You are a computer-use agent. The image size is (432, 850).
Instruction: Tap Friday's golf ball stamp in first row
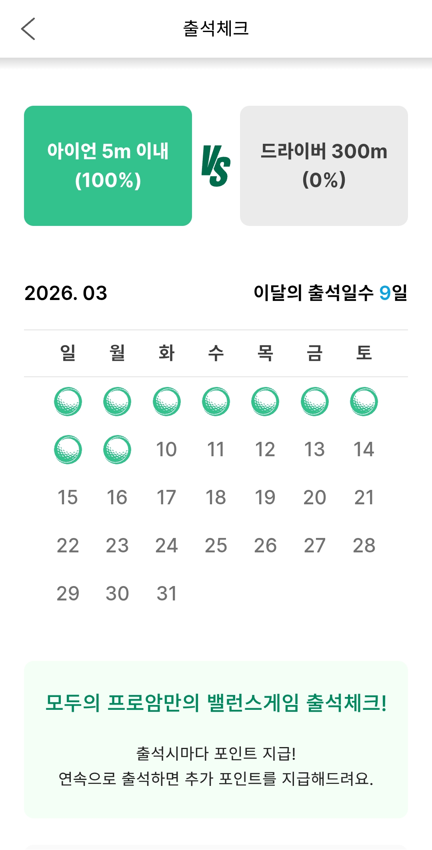pos(315,401)
